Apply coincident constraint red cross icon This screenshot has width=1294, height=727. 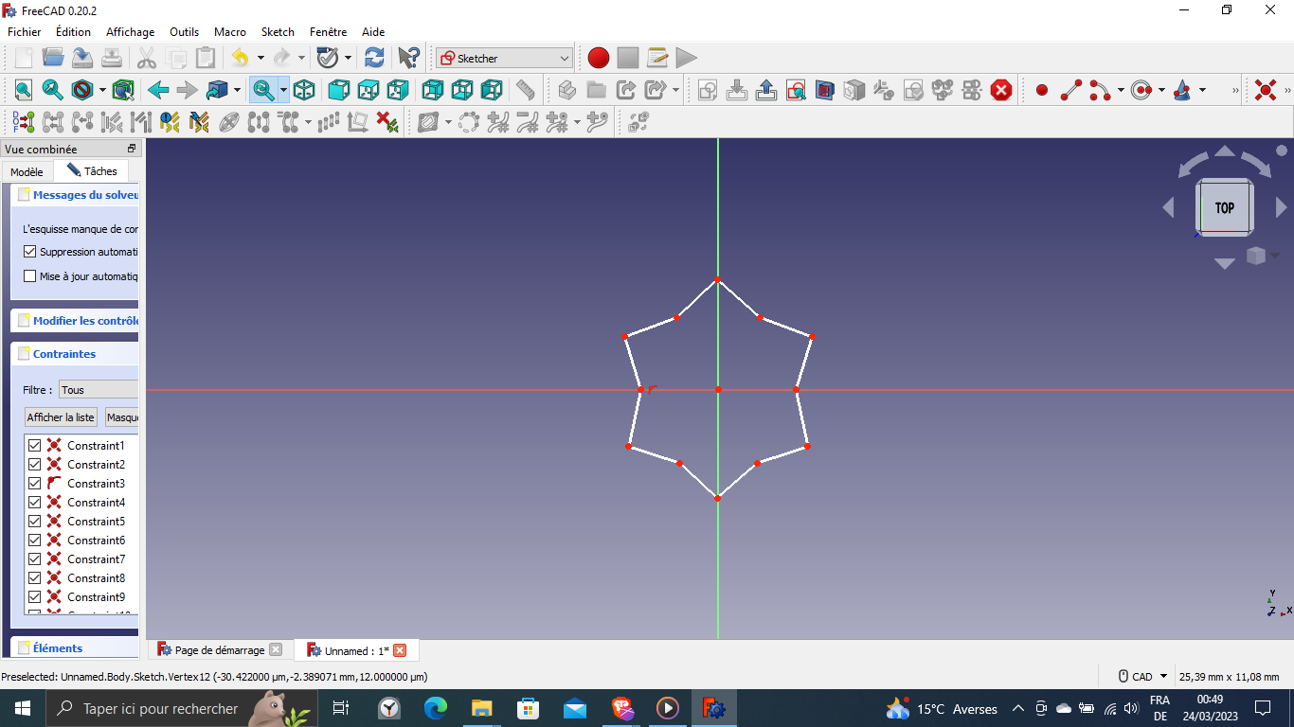pyautogui.click(x=1265, y=90)
